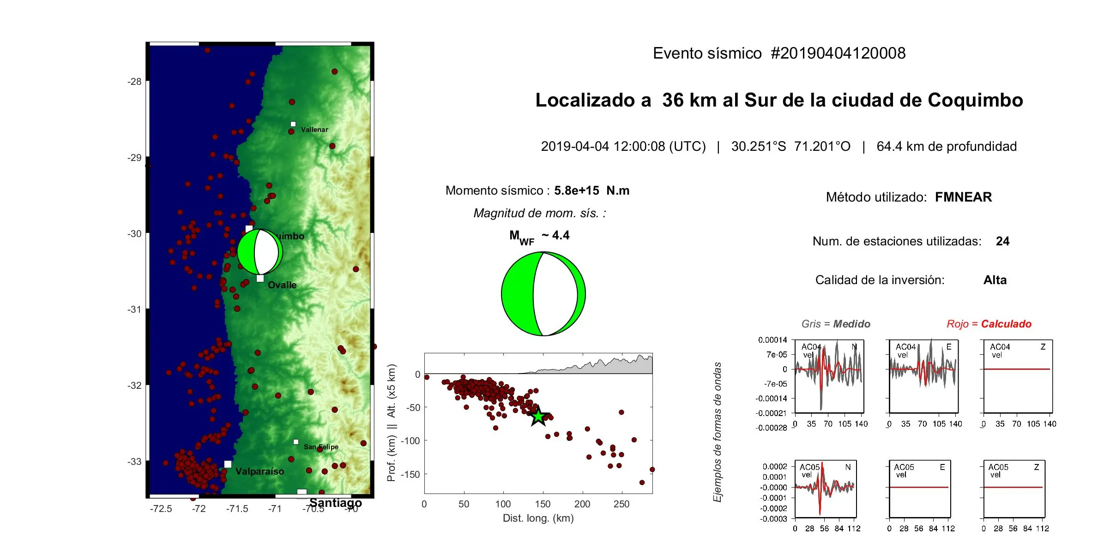Viewport: 1098px width, 559px height.
Task: Click the 'Prof. (km) || Alt. (x5 km)' axis label
Action: pyautogui.click(x=392, y=423)
